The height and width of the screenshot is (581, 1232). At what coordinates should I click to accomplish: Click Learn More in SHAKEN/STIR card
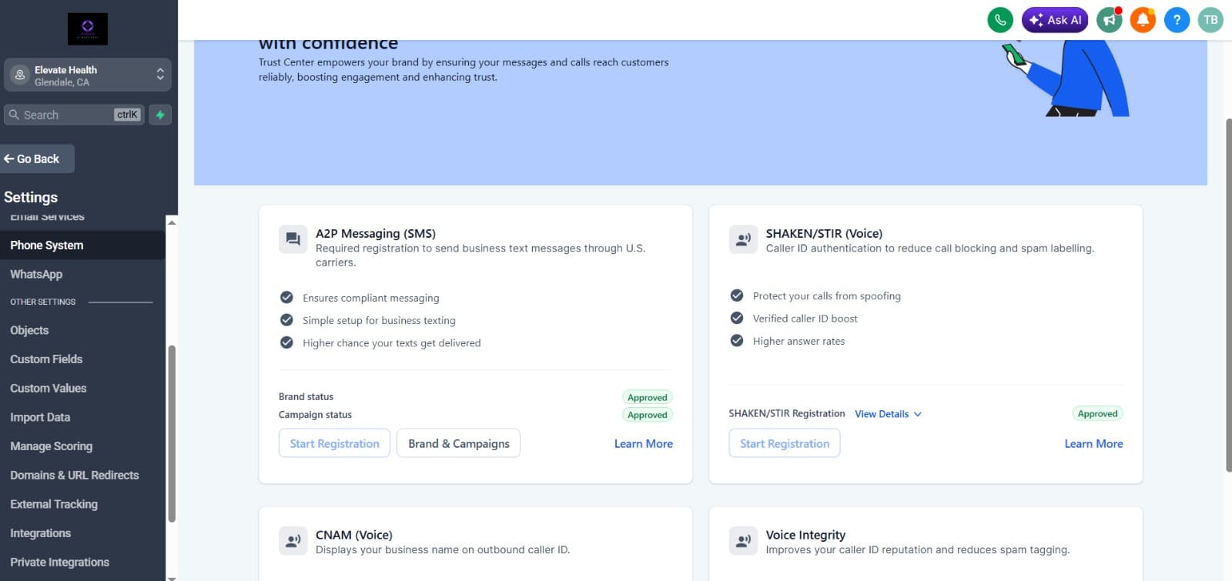pos(1093,443)
